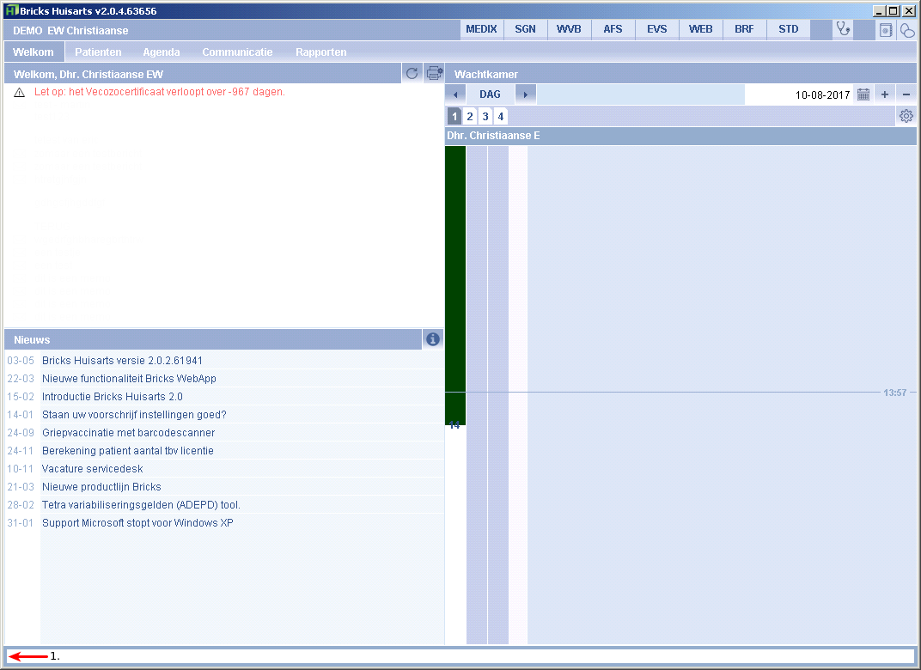Viewport: 921px width, 670px height.
Task: Zoom in agenda with plus button
Action: click(885, 94)
